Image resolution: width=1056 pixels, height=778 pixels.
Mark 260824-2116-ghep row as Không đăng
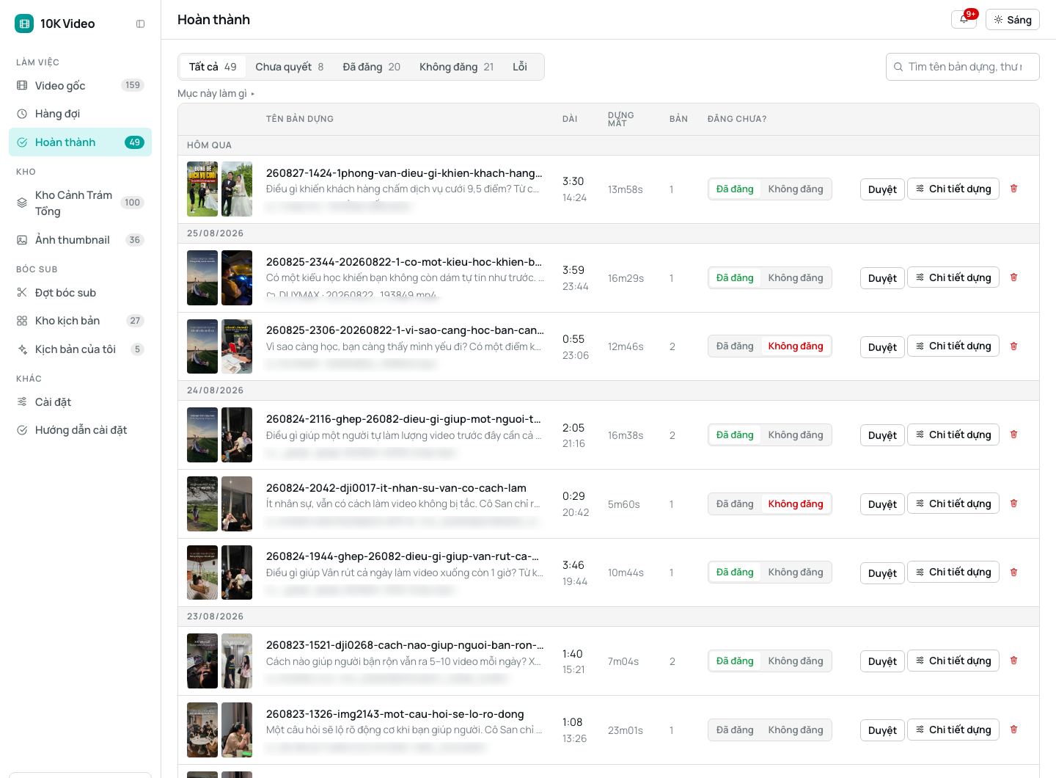tap(796, 435)
